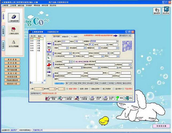
Task: Open the 性别 dropdown
Action: click(x=93, y=45)
